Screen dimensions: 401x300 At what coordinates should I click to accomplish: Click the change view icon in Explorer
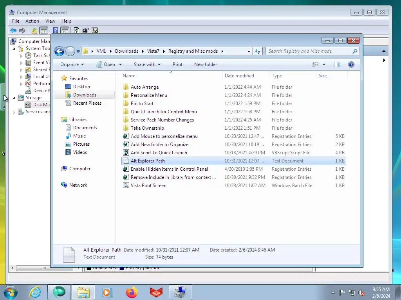[x=316, y=64]
